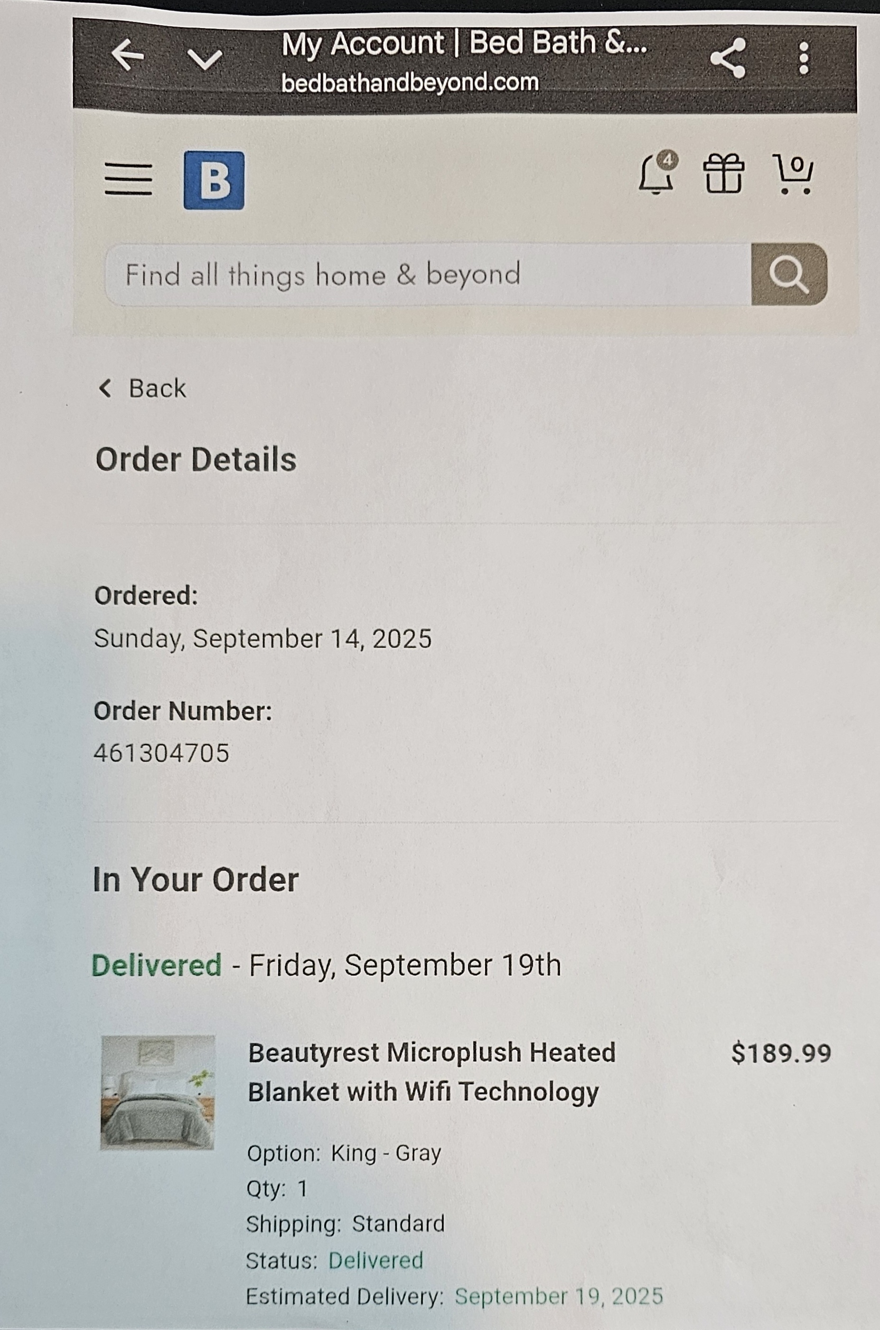Screen dimensions: 880x1330
Task: Open the shopping cart icon
Action: point(794,173)
